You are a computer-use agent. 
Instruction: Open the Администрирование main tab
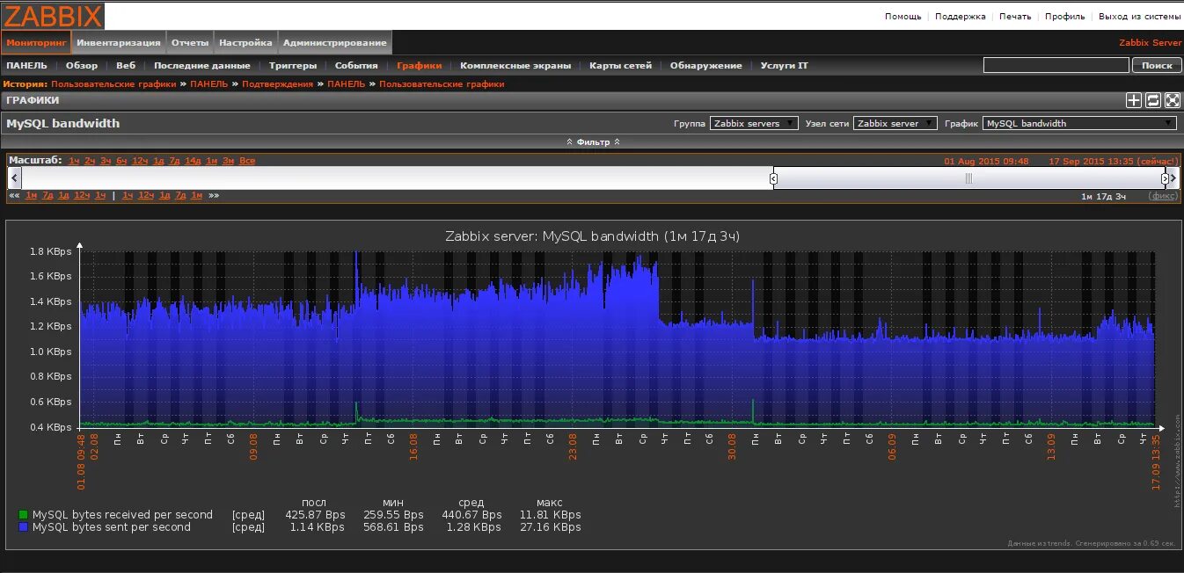pyautogui.click(x=335, y=42)
